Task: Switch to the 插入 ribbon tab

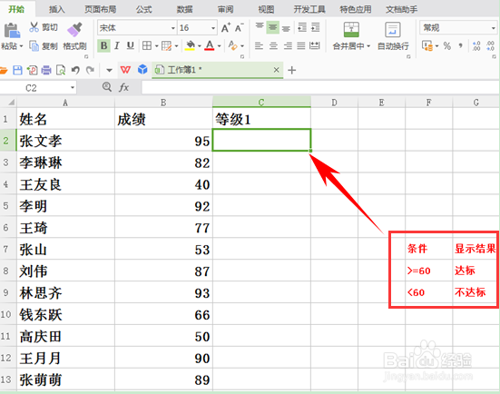Action: (x=57, y=9)
